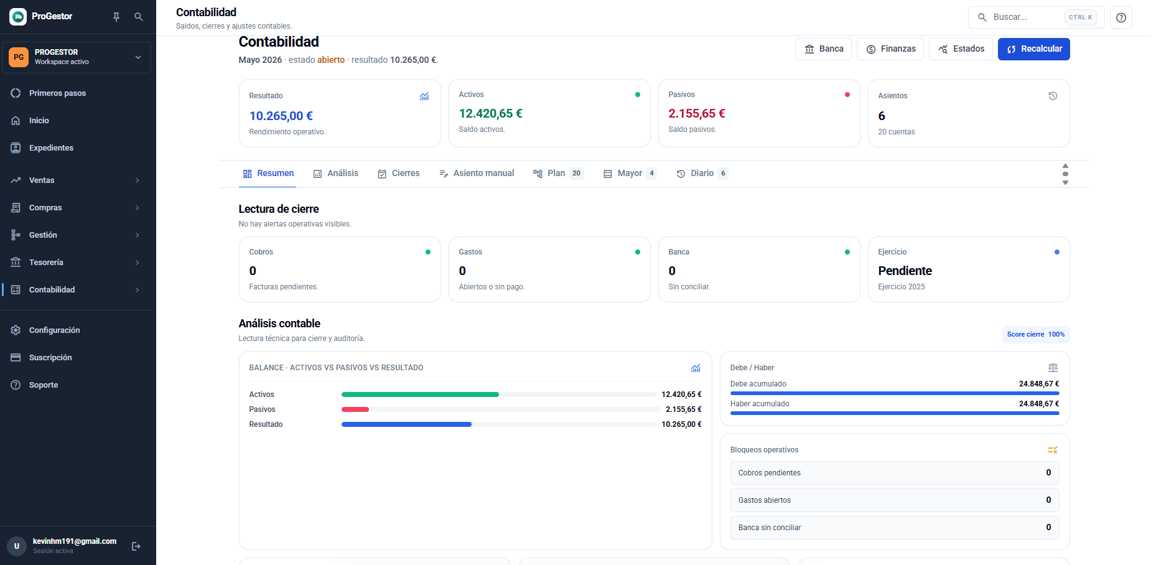
Task: Click the Debe / Haber scales icon
Action: pos(1053,368)
